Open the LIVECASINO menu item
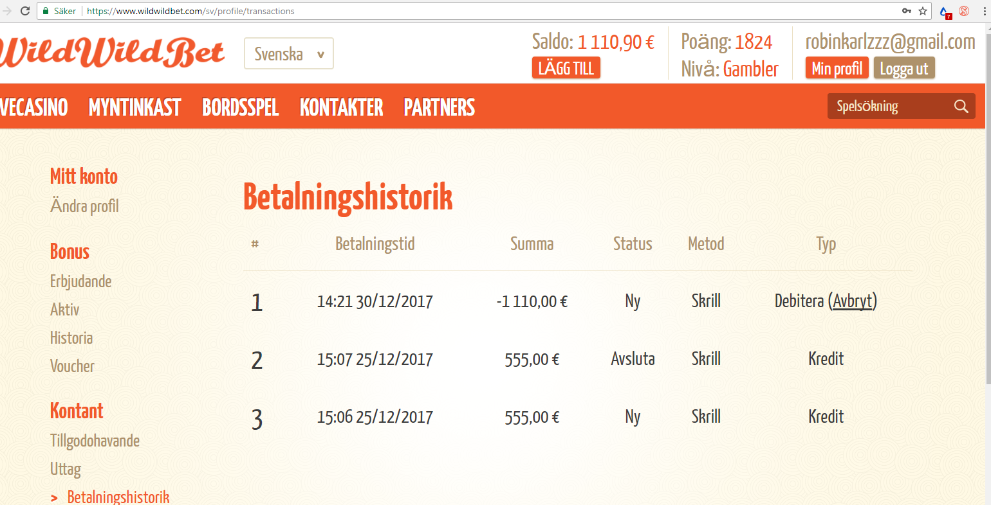This screenshot has width=991, height=505. pyautogui.click(x=33, y=107)
